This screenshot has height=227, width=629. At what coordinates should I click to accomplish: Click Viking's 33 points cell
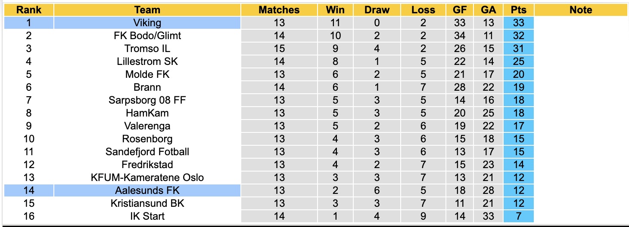pos(519,23)
